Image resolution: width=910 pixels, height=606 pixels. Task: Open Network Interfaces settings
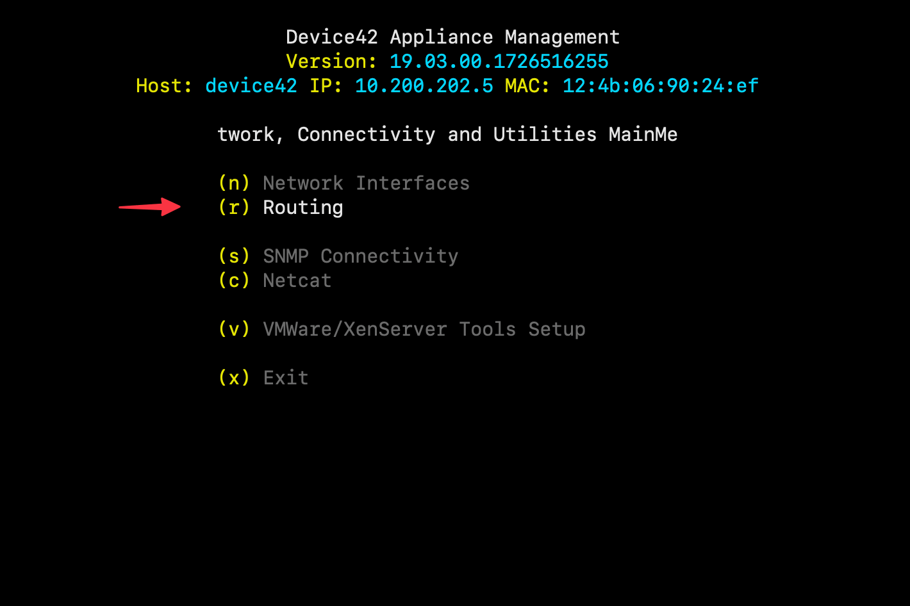coord(366,183)
